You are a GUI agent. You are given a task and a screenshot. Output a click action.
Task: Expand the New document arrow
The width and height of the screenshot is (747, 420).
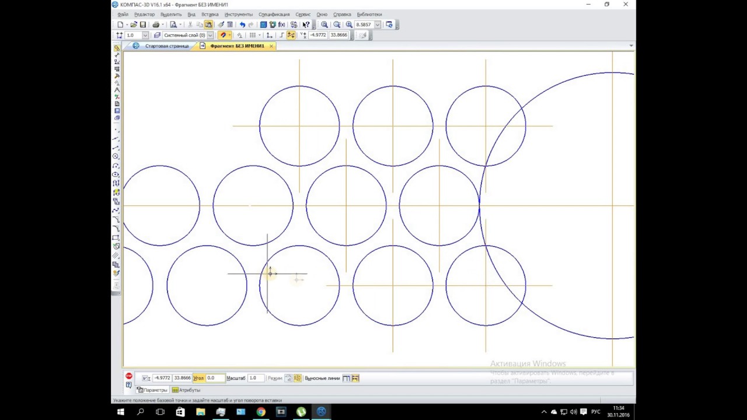coord(127,24)
